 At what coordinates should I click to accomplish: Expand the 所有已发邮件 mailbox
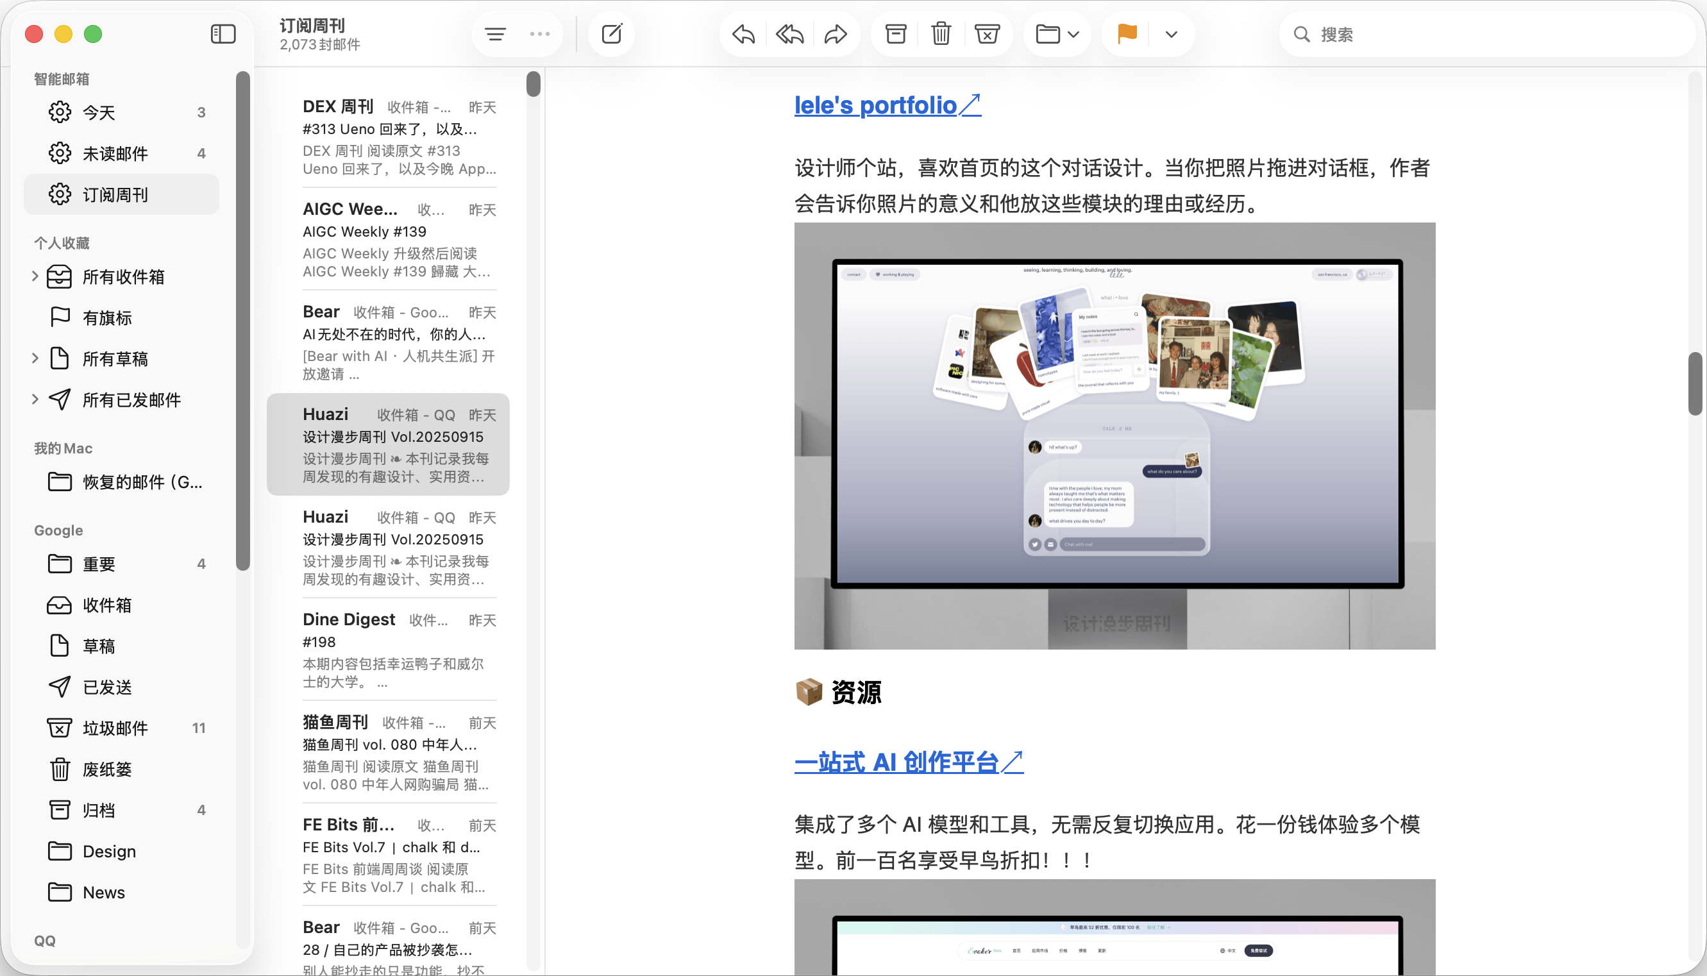pyautogui.click(x=35, y=400)
